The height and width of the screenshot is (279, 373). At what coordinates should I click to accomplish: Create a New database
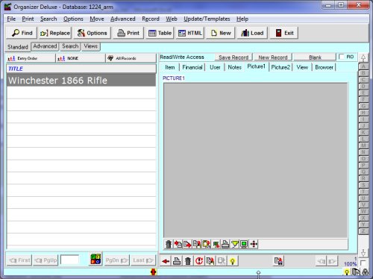click(x=221, y=33)
